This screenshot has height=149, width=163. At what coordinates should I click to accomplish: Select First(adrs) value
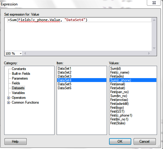pos(133,76)
